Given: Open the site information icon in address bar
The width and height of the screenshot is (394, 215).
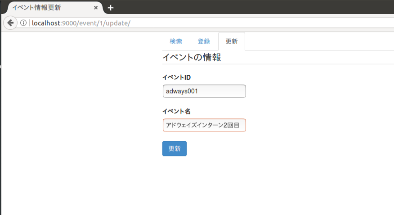Looking at the screenshot, I should [23, 23].
